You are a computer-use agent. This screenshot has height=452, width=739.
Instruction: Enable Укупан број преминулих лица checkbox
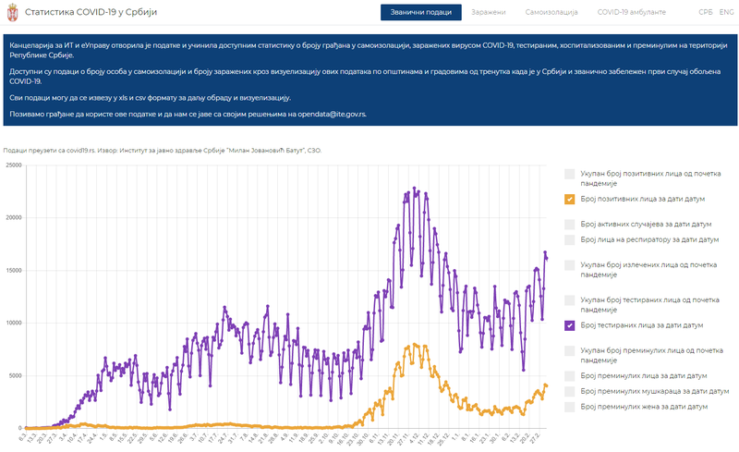pos(570,350)
